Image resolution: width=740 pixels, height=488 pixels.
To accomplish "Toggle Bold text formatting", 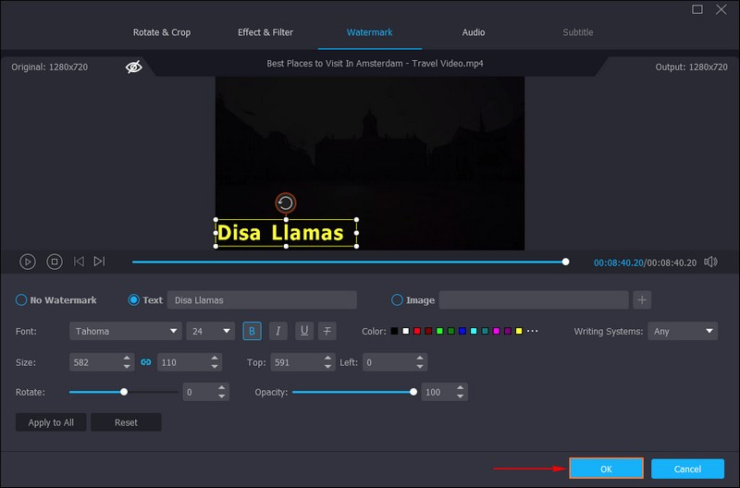I will coord(252,331).
